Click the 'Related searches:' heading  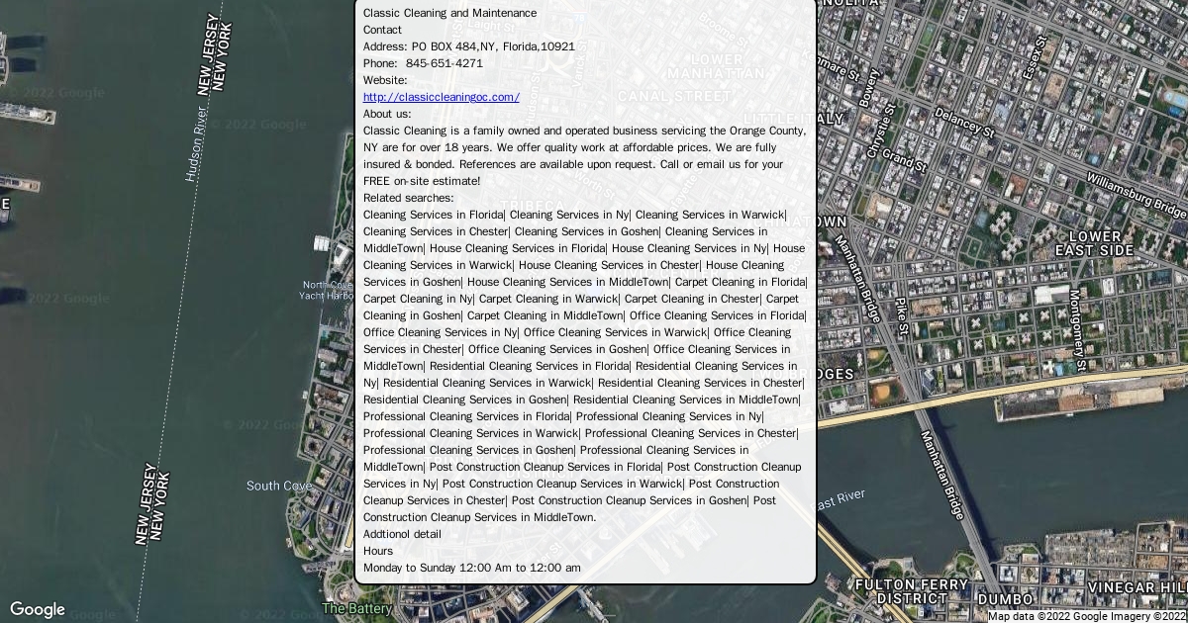(x=408, y=198)
